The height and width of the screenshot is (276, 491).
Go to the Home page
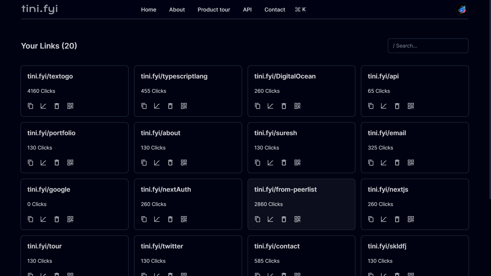[149, 10]
